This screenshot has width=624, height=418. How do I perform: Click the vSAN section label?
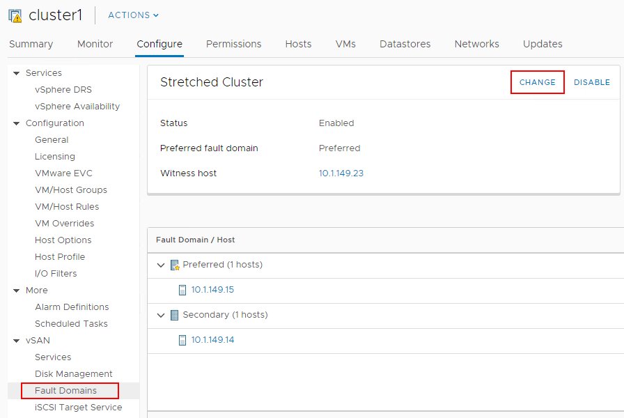tap(38, 341)
